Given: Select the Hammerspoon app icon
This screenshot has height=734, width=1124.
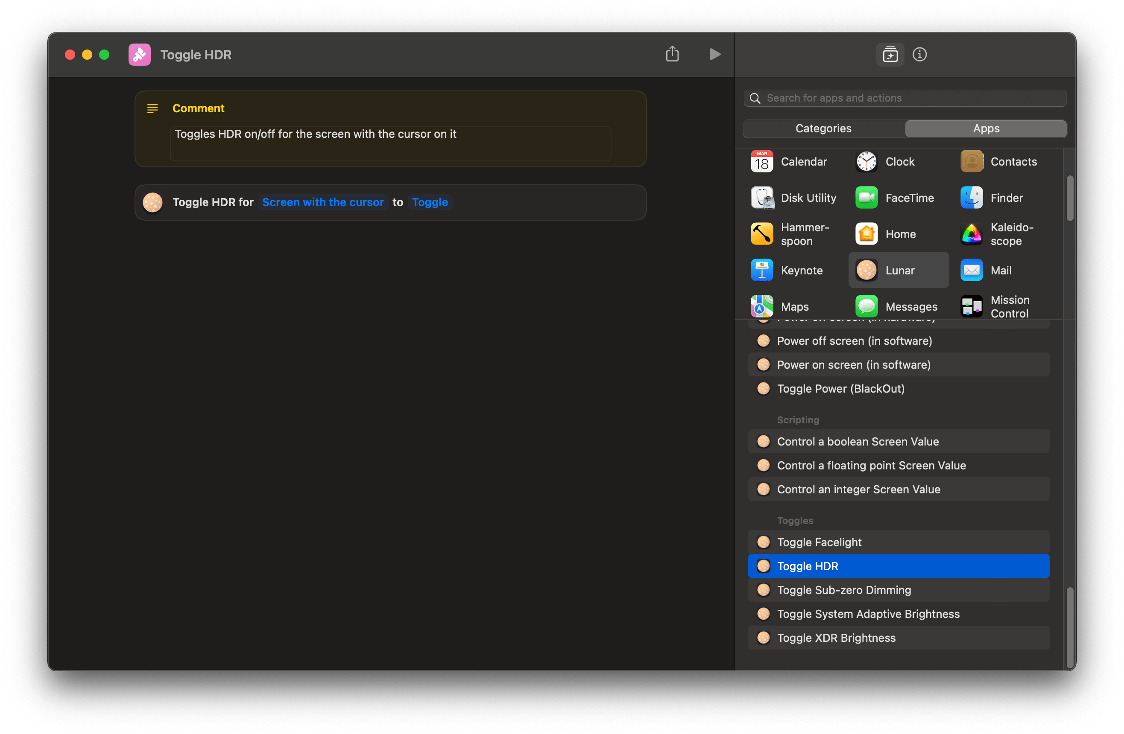Looking at the screenshot, I should (x=762, y=234).
